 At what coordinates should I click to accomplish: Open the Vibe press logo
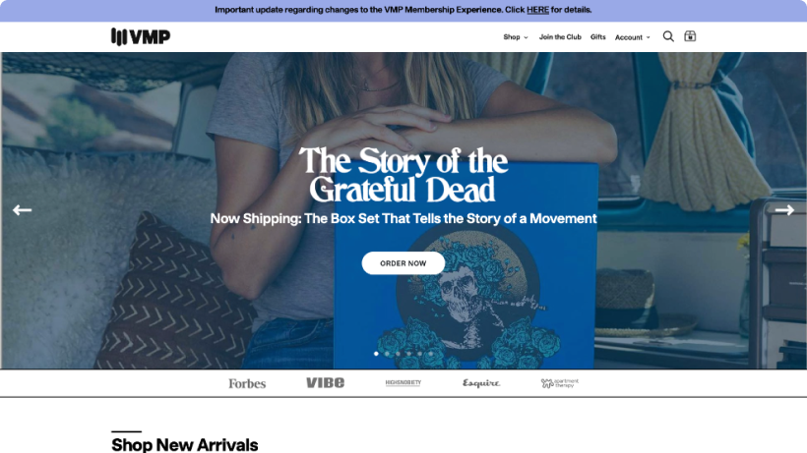[326, 382]
